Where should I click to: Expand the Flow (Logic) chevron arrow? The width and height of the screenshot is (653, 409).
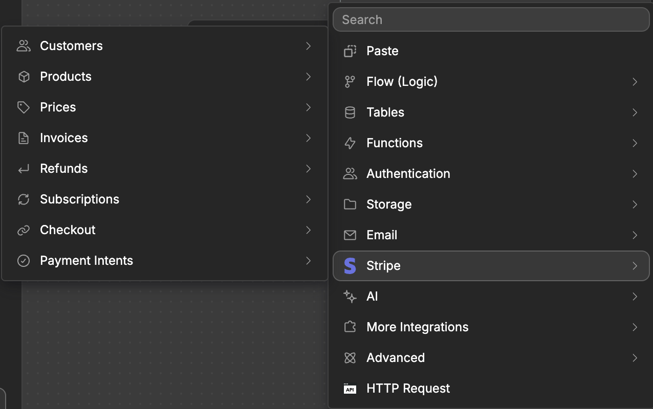click(x=635, y=82)
